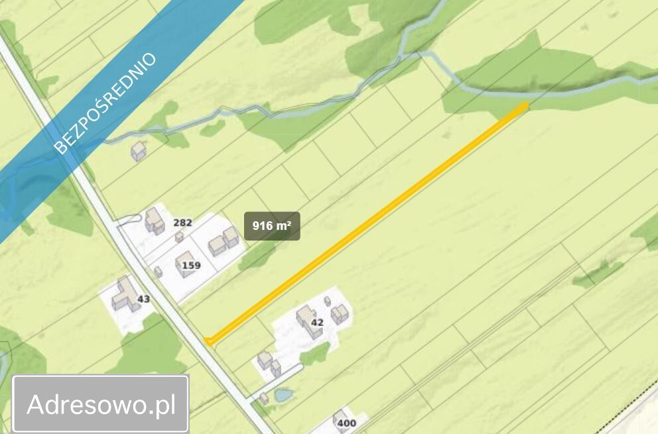Click the yellow plot's corner at the road

pos(208,341)
